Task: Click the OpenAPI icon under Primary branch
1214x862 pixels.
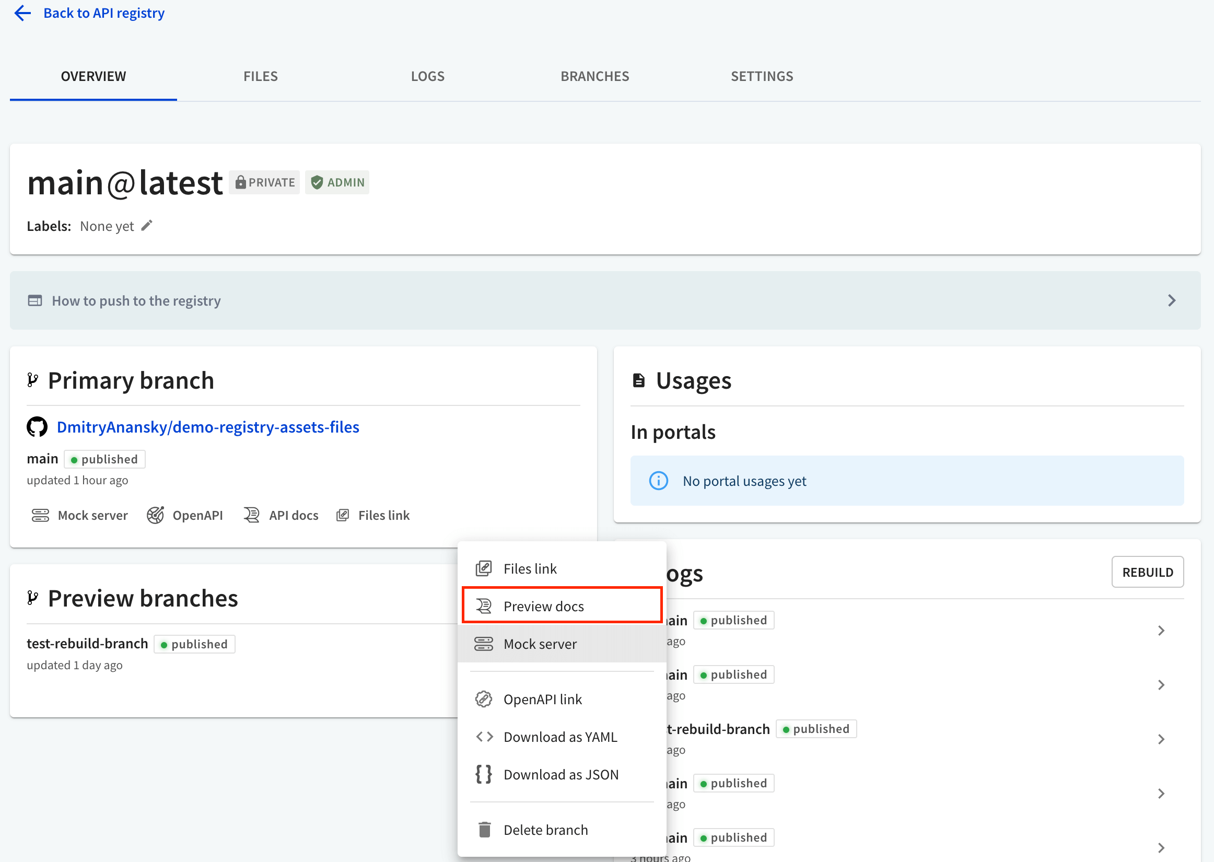Action: point(156,515)
